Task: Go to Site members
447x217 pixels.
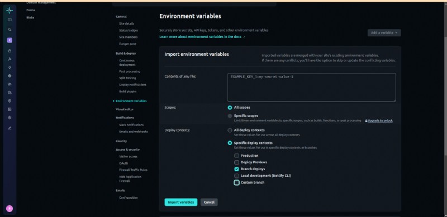Action: tap(129, 37)
